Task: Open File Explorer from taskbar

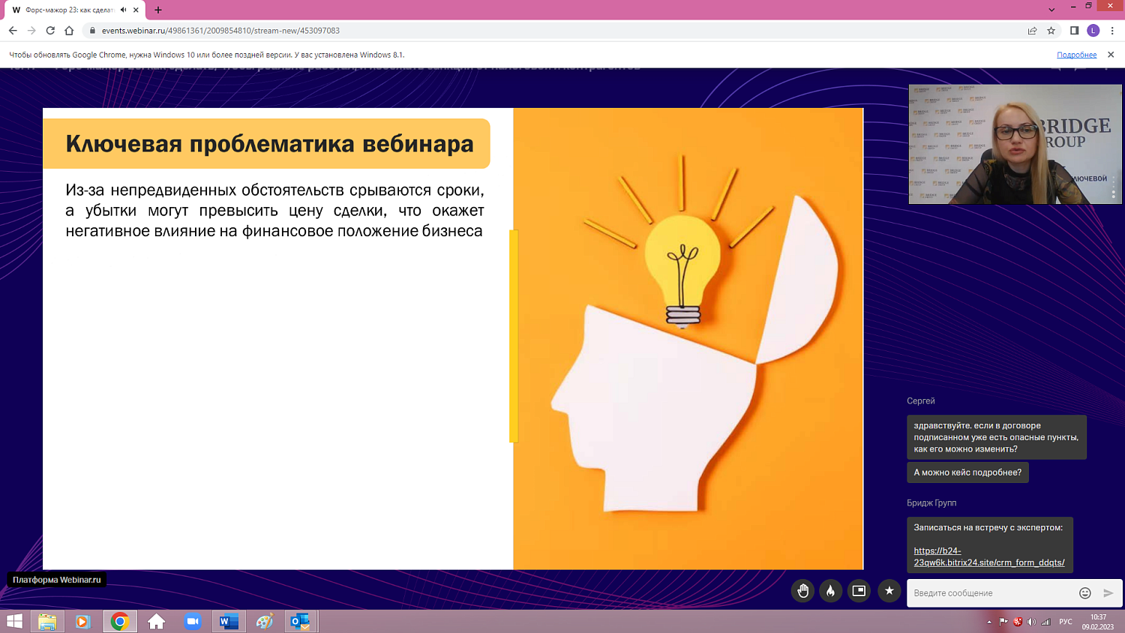Action: pos(47,621)
